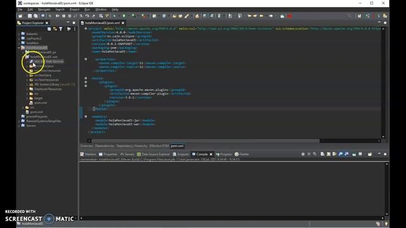
Task: Open the File menu
Action: pos(20,9)
